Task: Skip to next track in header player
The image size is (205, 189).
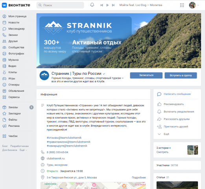Action: [113, 5]
